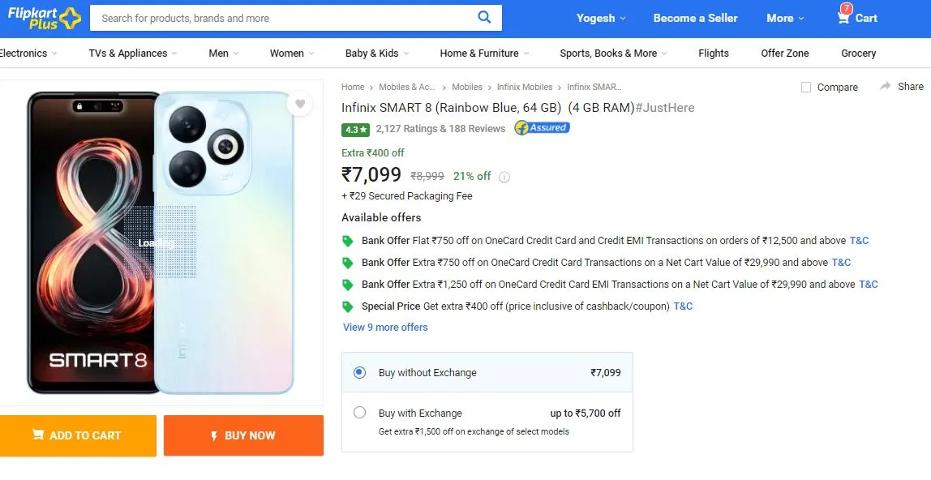Click the search magnifier icon
The image size is (931, 480).
coord(484,17)
